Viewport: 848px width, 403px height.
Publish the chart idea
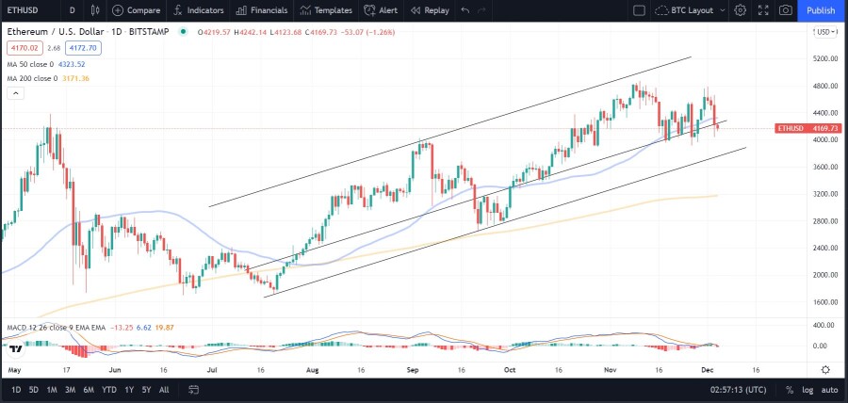821,10
